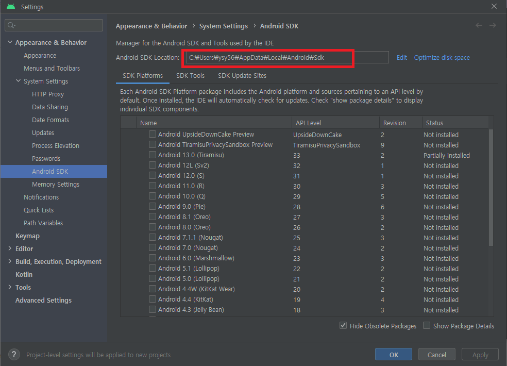Image resolution: width=507 pixels, height=366 pixels.
Task: Open Menus and Toolbars settings
Action: click(x=52, y=68)
